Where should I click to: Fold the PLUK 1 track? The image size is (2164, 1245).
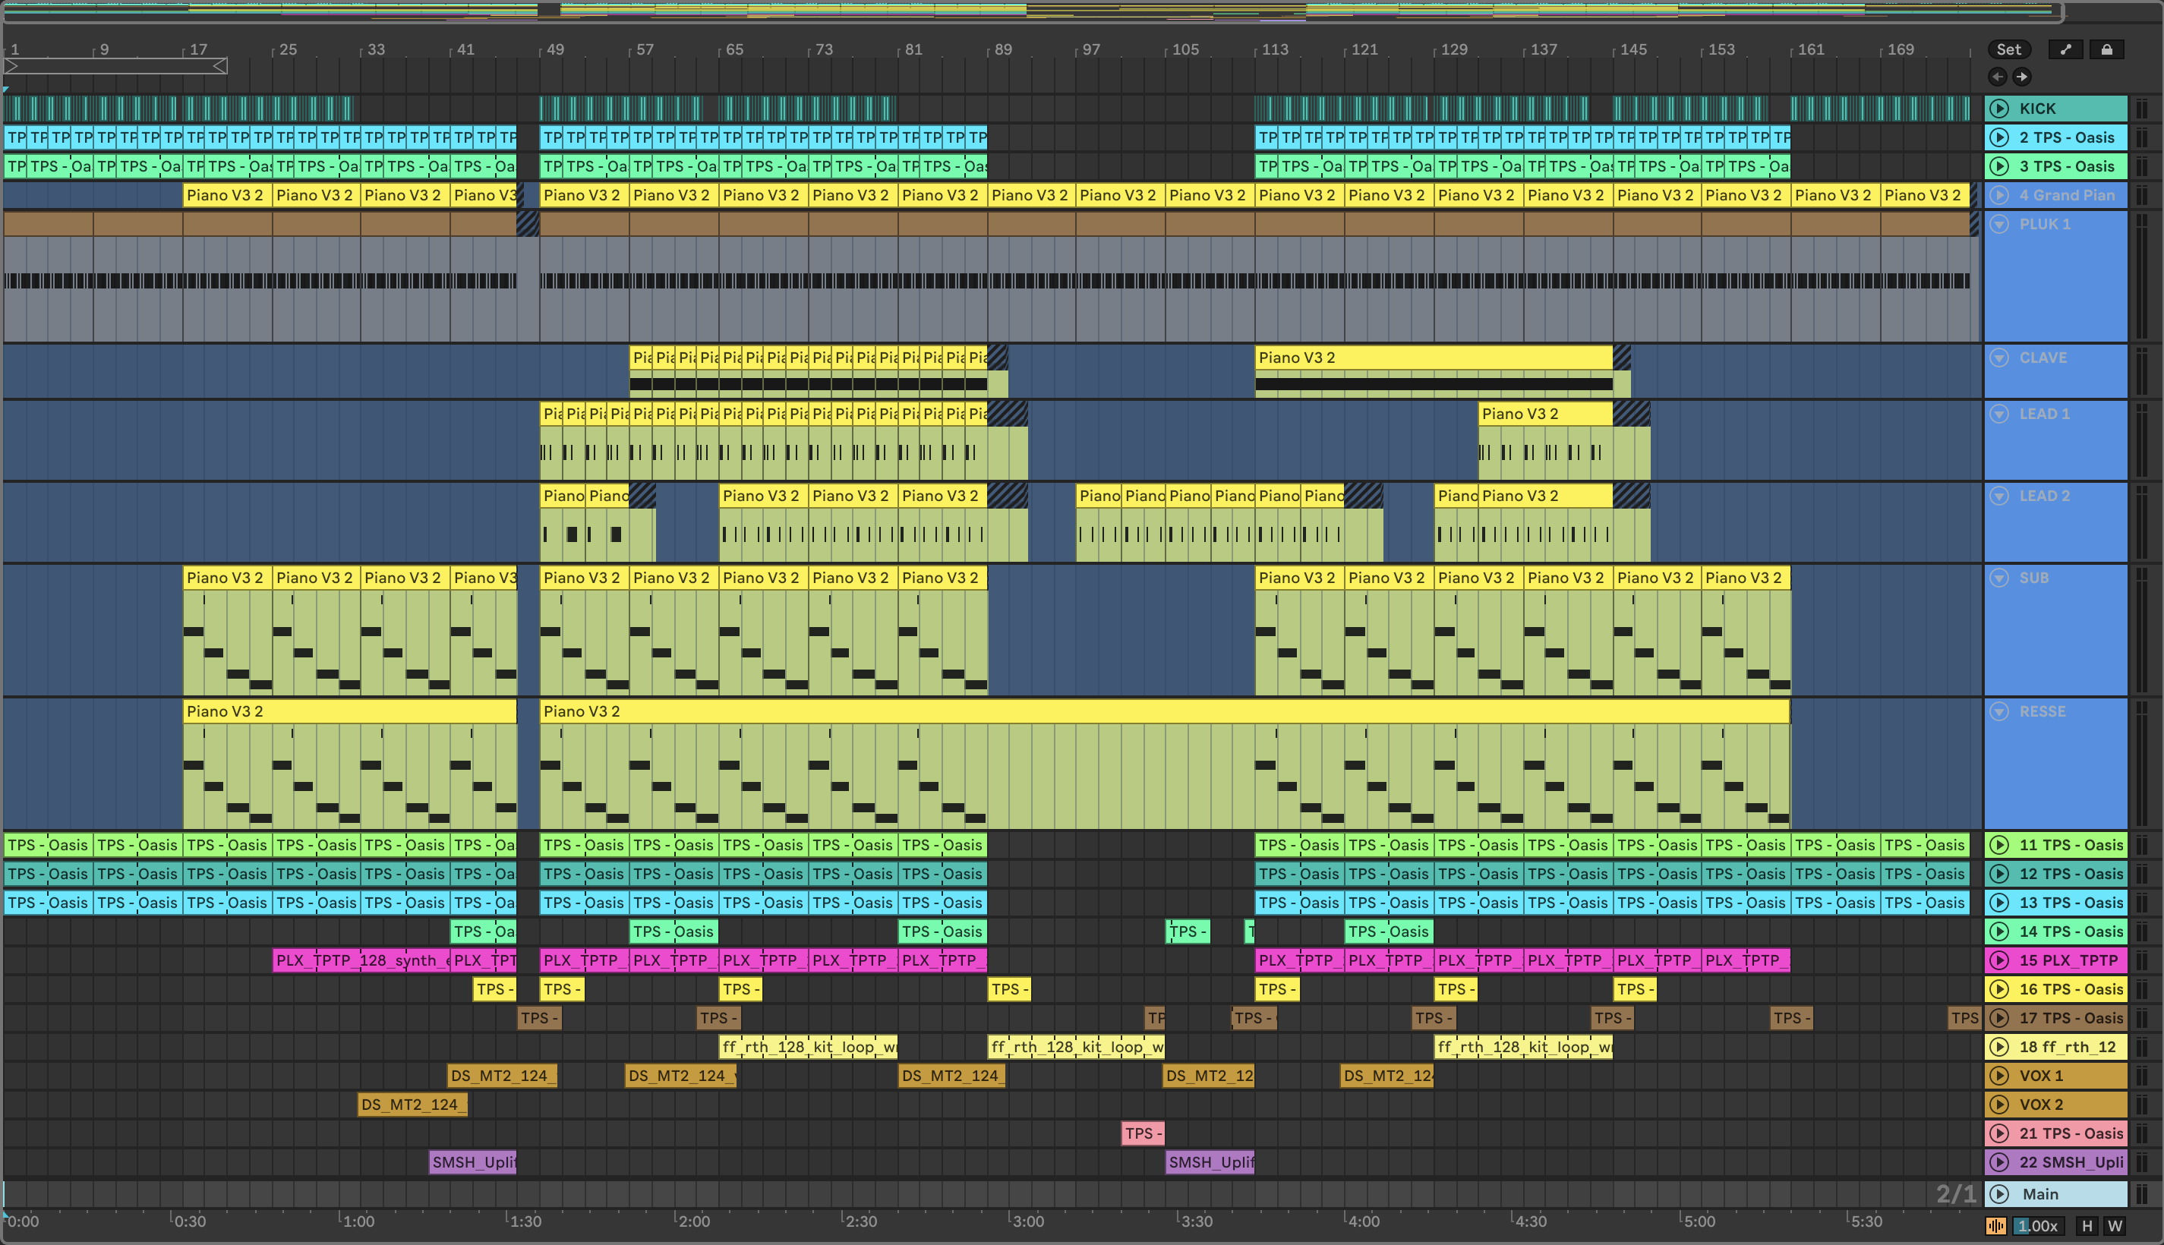pos(1999,224)
